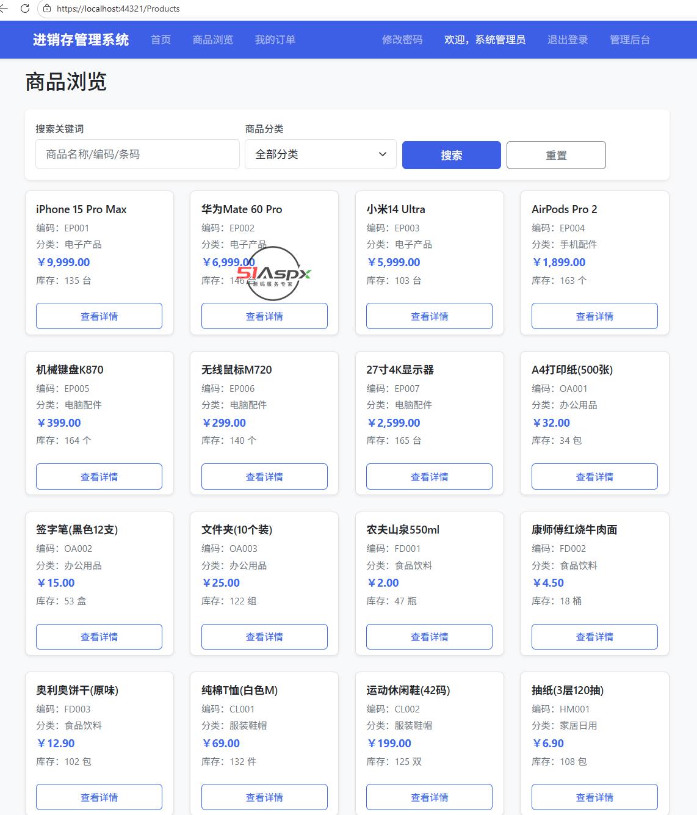The image size is (697, 815).
Task: Click 查看详情 for 机械键盘K870
Action: coord(99,477)
